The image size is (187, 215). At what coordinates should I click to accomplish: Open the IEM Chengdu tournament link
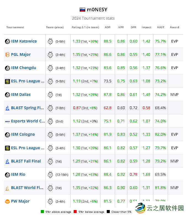click(23, 68)
